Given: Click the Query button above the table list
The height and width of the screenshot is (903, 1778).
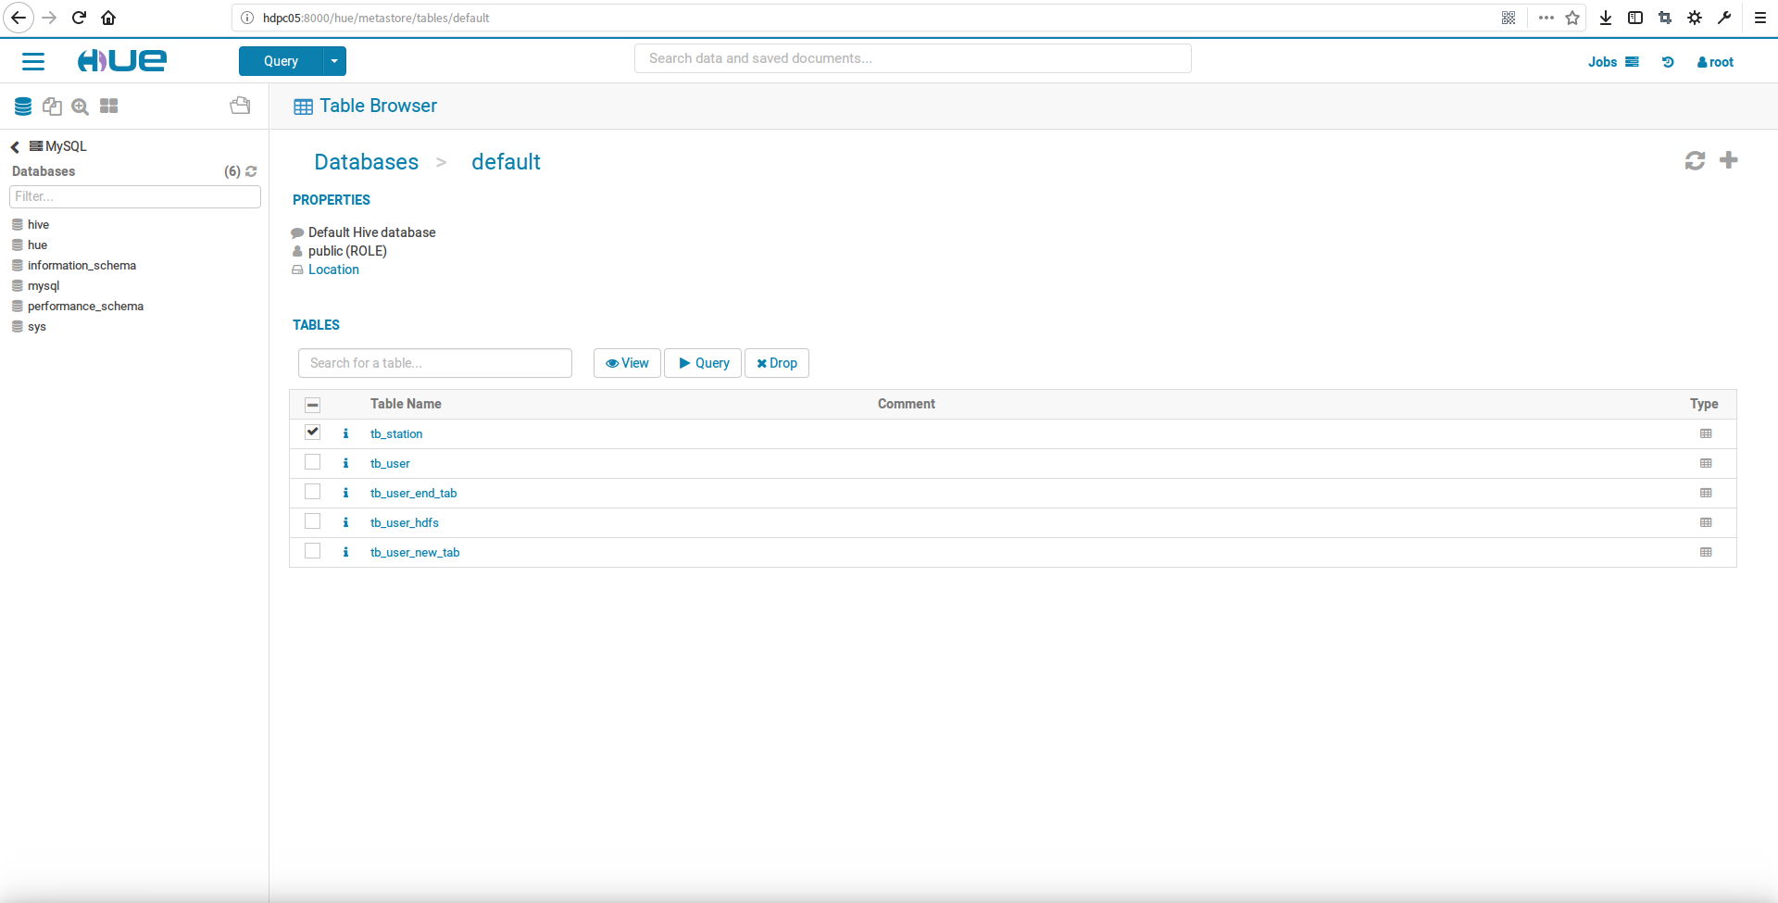Looking at the screenshot, I should 703,363.
